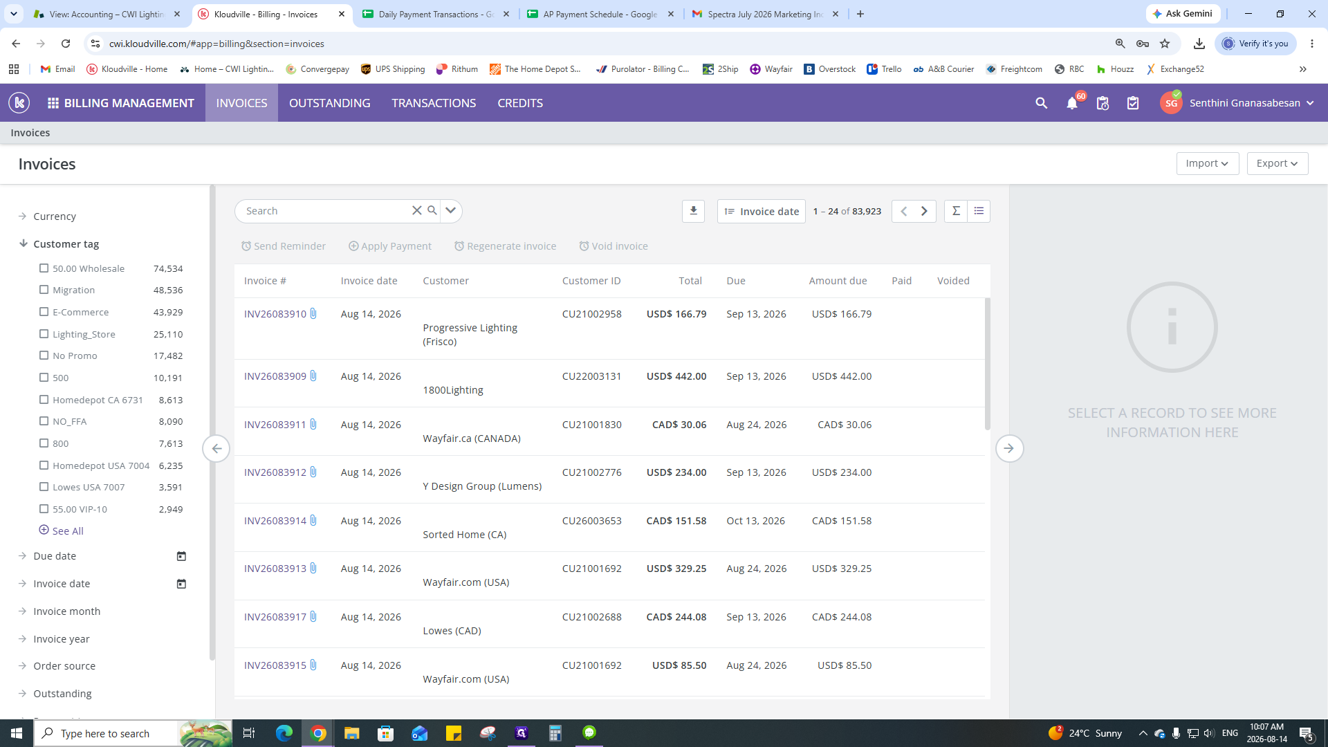Check the Lighting_Store tag filter
This screenshot has width=1328, height=747.
(x=44, y=333)
